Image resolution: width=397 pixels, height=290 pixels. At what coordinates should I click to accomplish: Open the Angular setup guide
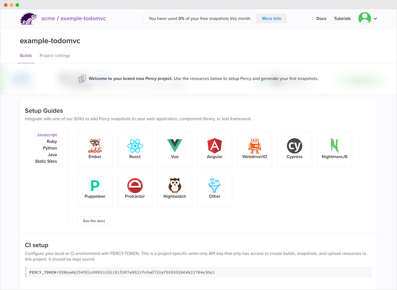[x=215, y=149]
